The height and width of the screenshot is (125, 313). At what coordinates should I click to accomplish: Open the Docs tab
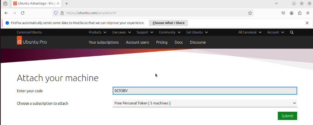(x=179, y=42)
